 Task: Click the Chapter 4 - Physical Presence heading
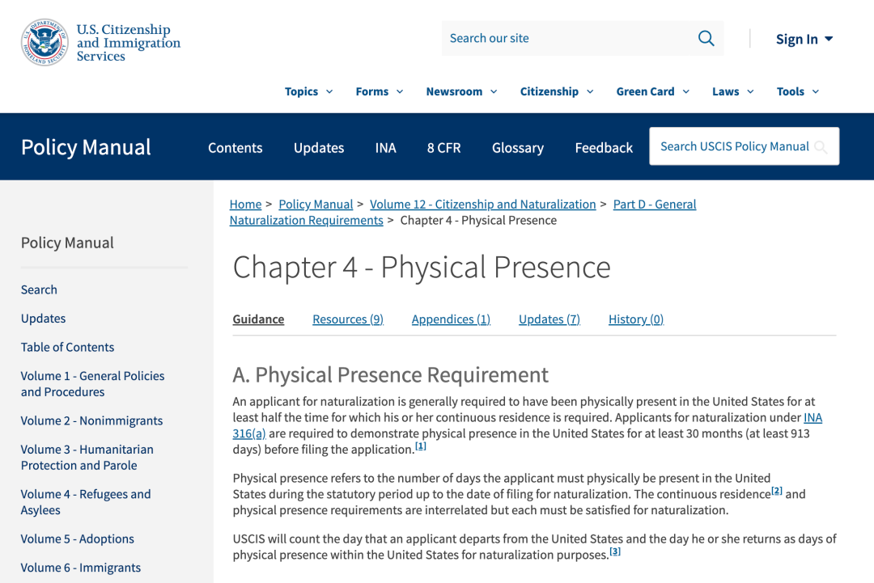click(x=422, y=267)
